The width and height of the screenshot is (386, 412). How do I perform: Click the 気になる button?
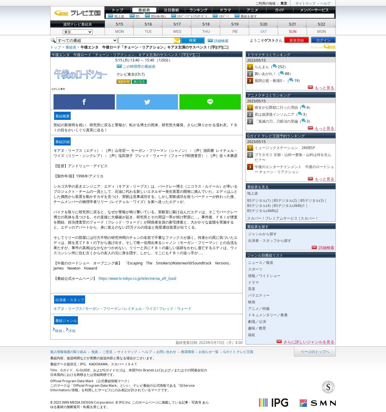click(139, 82)
